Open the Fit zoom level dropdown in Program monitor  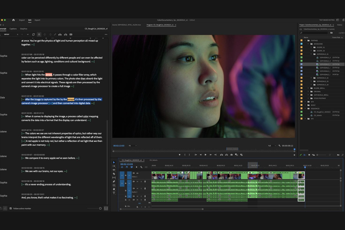tap(132, 145)
